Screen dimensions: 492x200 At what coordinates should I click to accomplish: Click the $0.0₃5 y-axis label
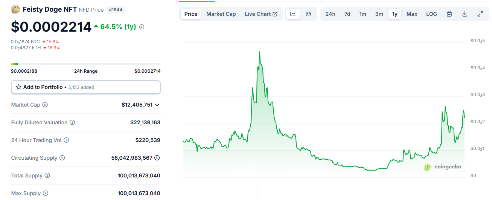[478, 41]
